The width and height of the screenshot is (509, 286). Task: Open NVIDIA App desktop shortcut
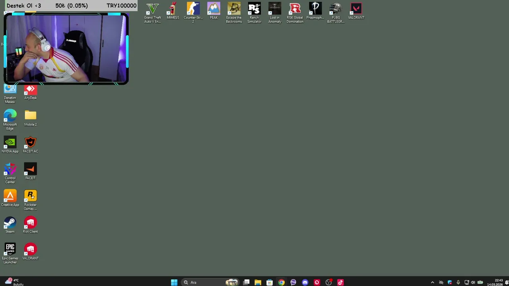pyautogui.click(x=10, y=145)
